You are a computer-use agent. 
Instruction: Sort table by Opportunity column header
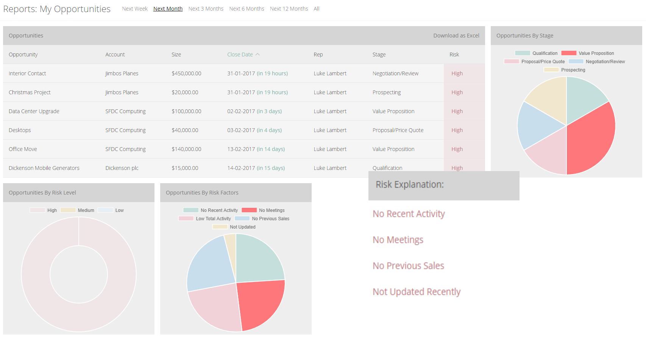[x=23, y=54]
